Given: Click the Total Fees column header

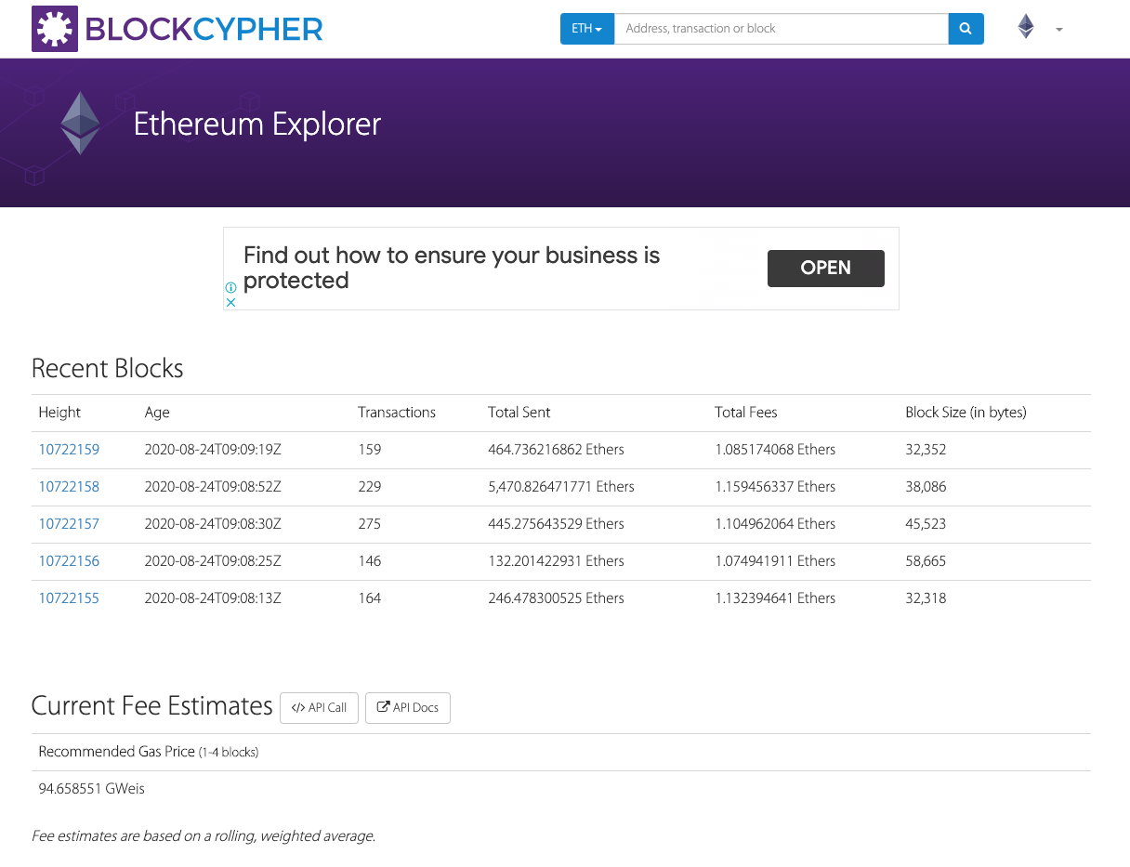Looking at the screenshot, I should (x=746, y=413).
